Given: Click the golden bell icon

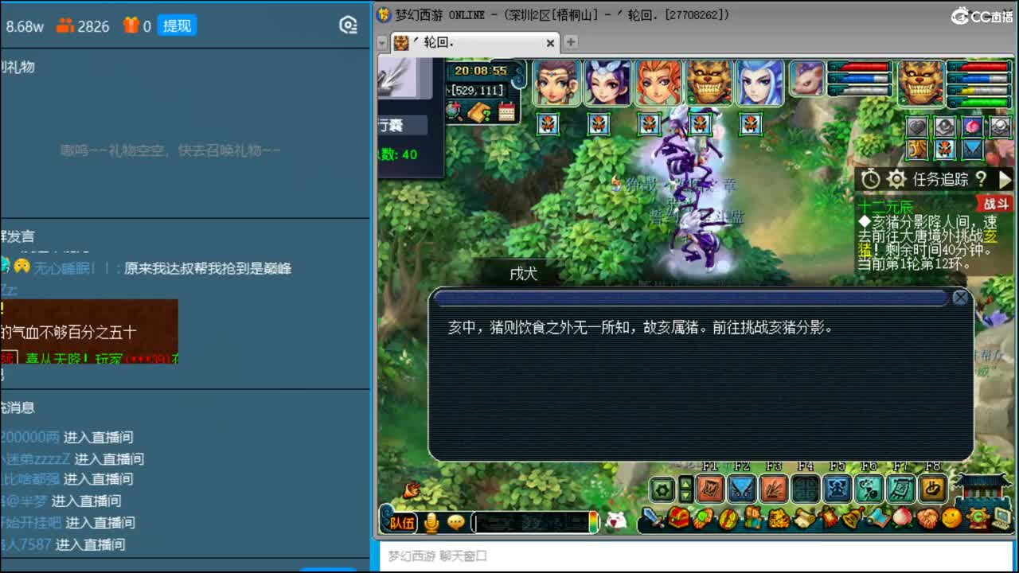Looking at the screenshot, I should pyautogui.click(x=852, y=519).
